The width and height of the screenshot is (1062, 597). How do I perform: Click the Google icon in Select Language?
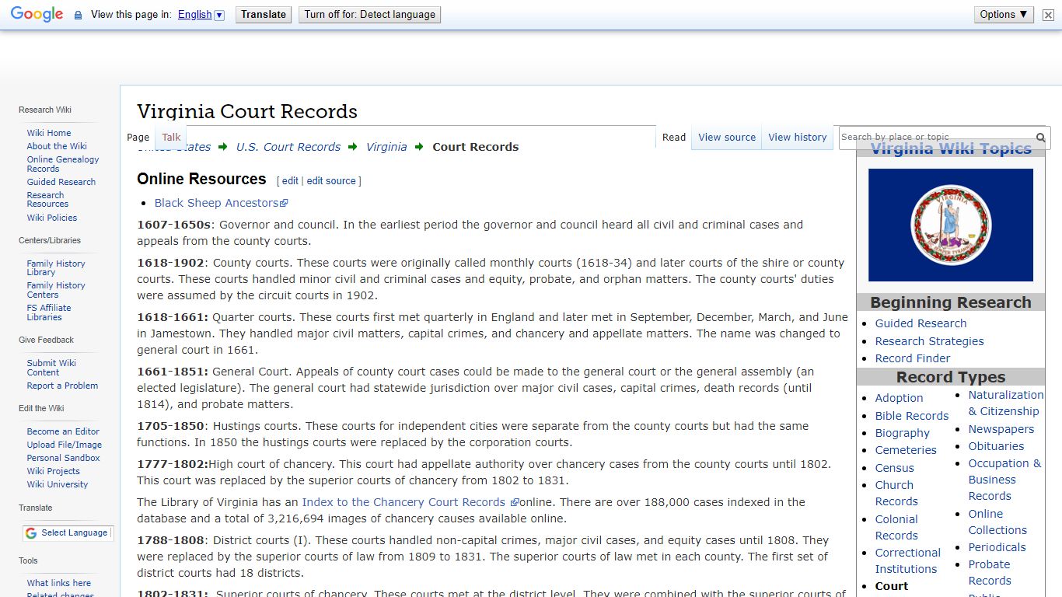31,533
